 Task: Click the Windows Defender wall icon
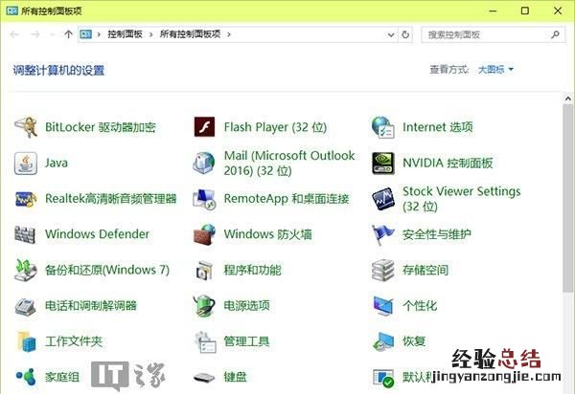click(x=25, y=234)
